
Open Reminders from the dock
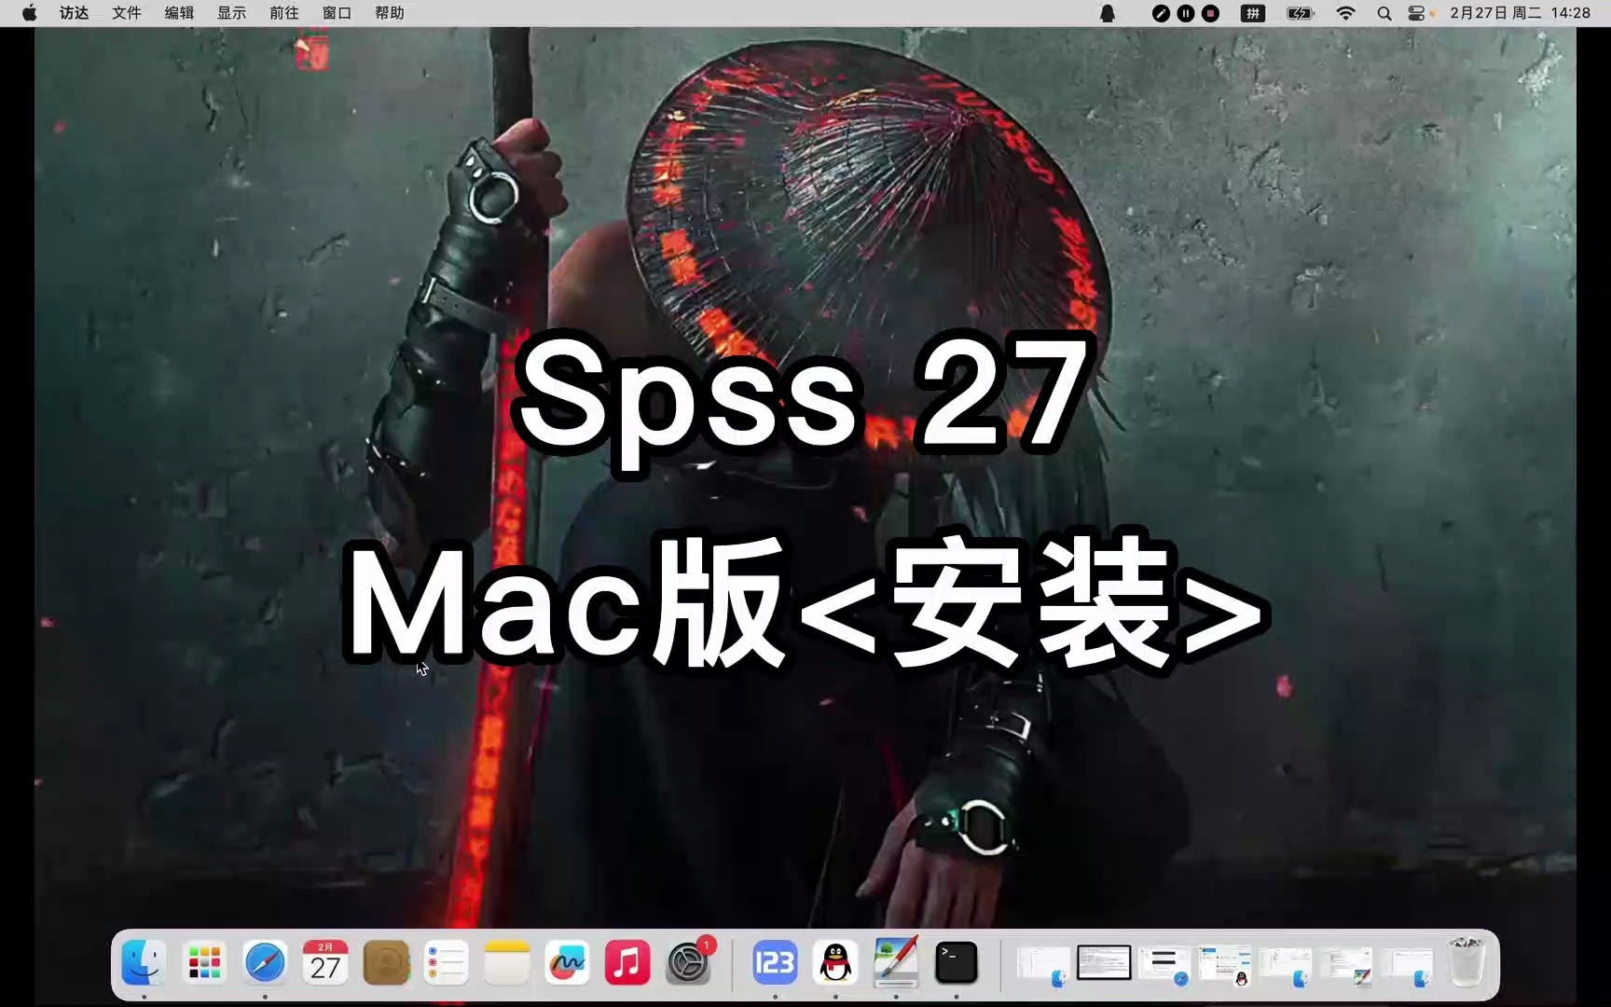447,962
